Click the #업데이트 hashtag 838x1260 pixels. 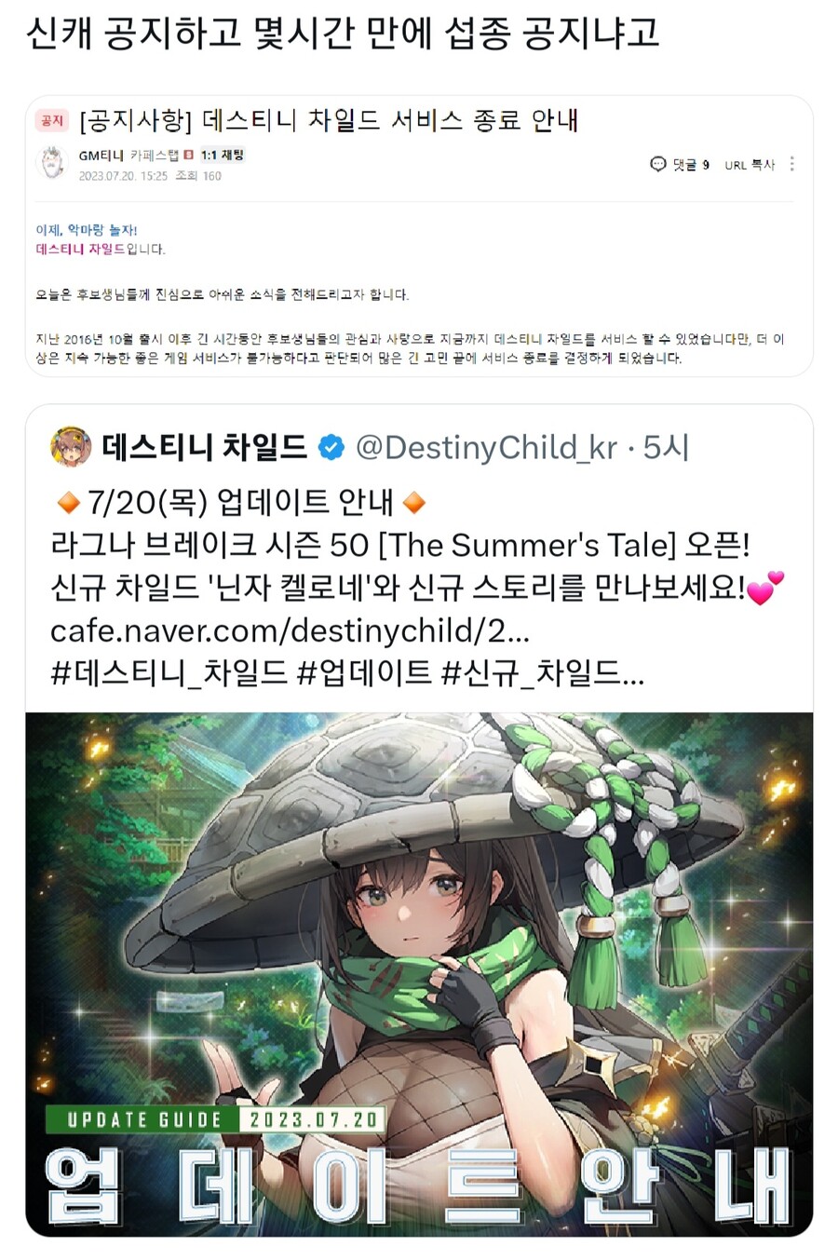point(365,673)
